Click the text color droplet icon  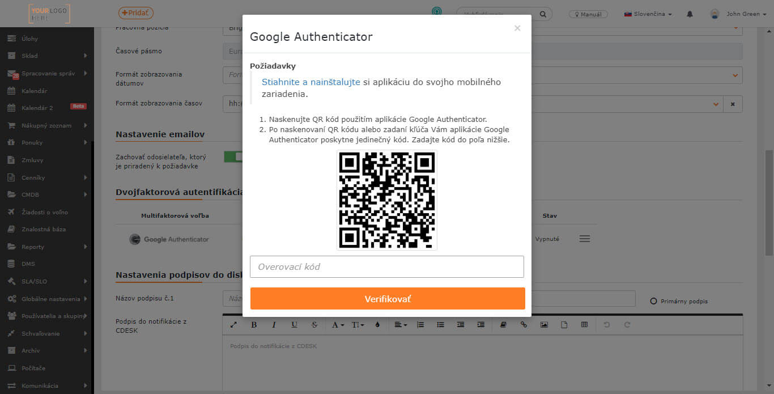click(377, 325)
